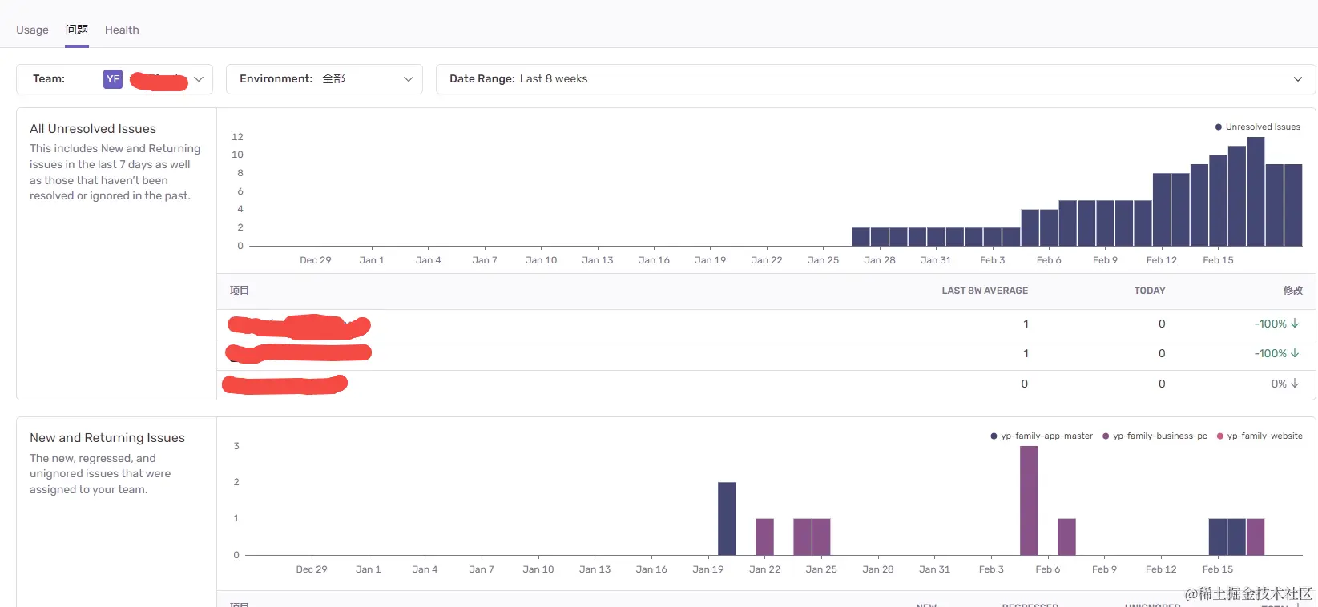This screenshot has height=607, width=1318.
Task: Open the Health tab
Action: (x=122, y=30)
